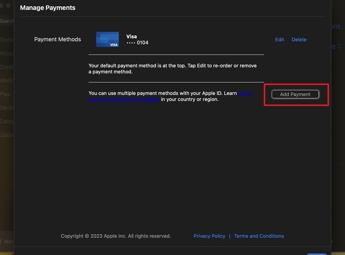Click the Payment Methods label

pyautogui.click(x=57, y=39)
